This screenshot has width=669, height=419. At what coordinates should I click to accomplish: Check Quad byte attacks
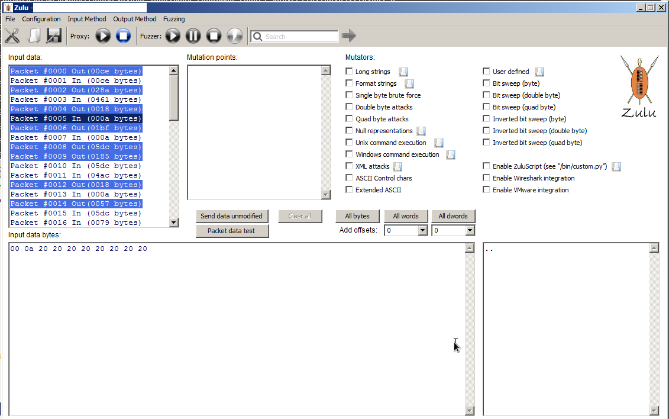coord(349,118)
